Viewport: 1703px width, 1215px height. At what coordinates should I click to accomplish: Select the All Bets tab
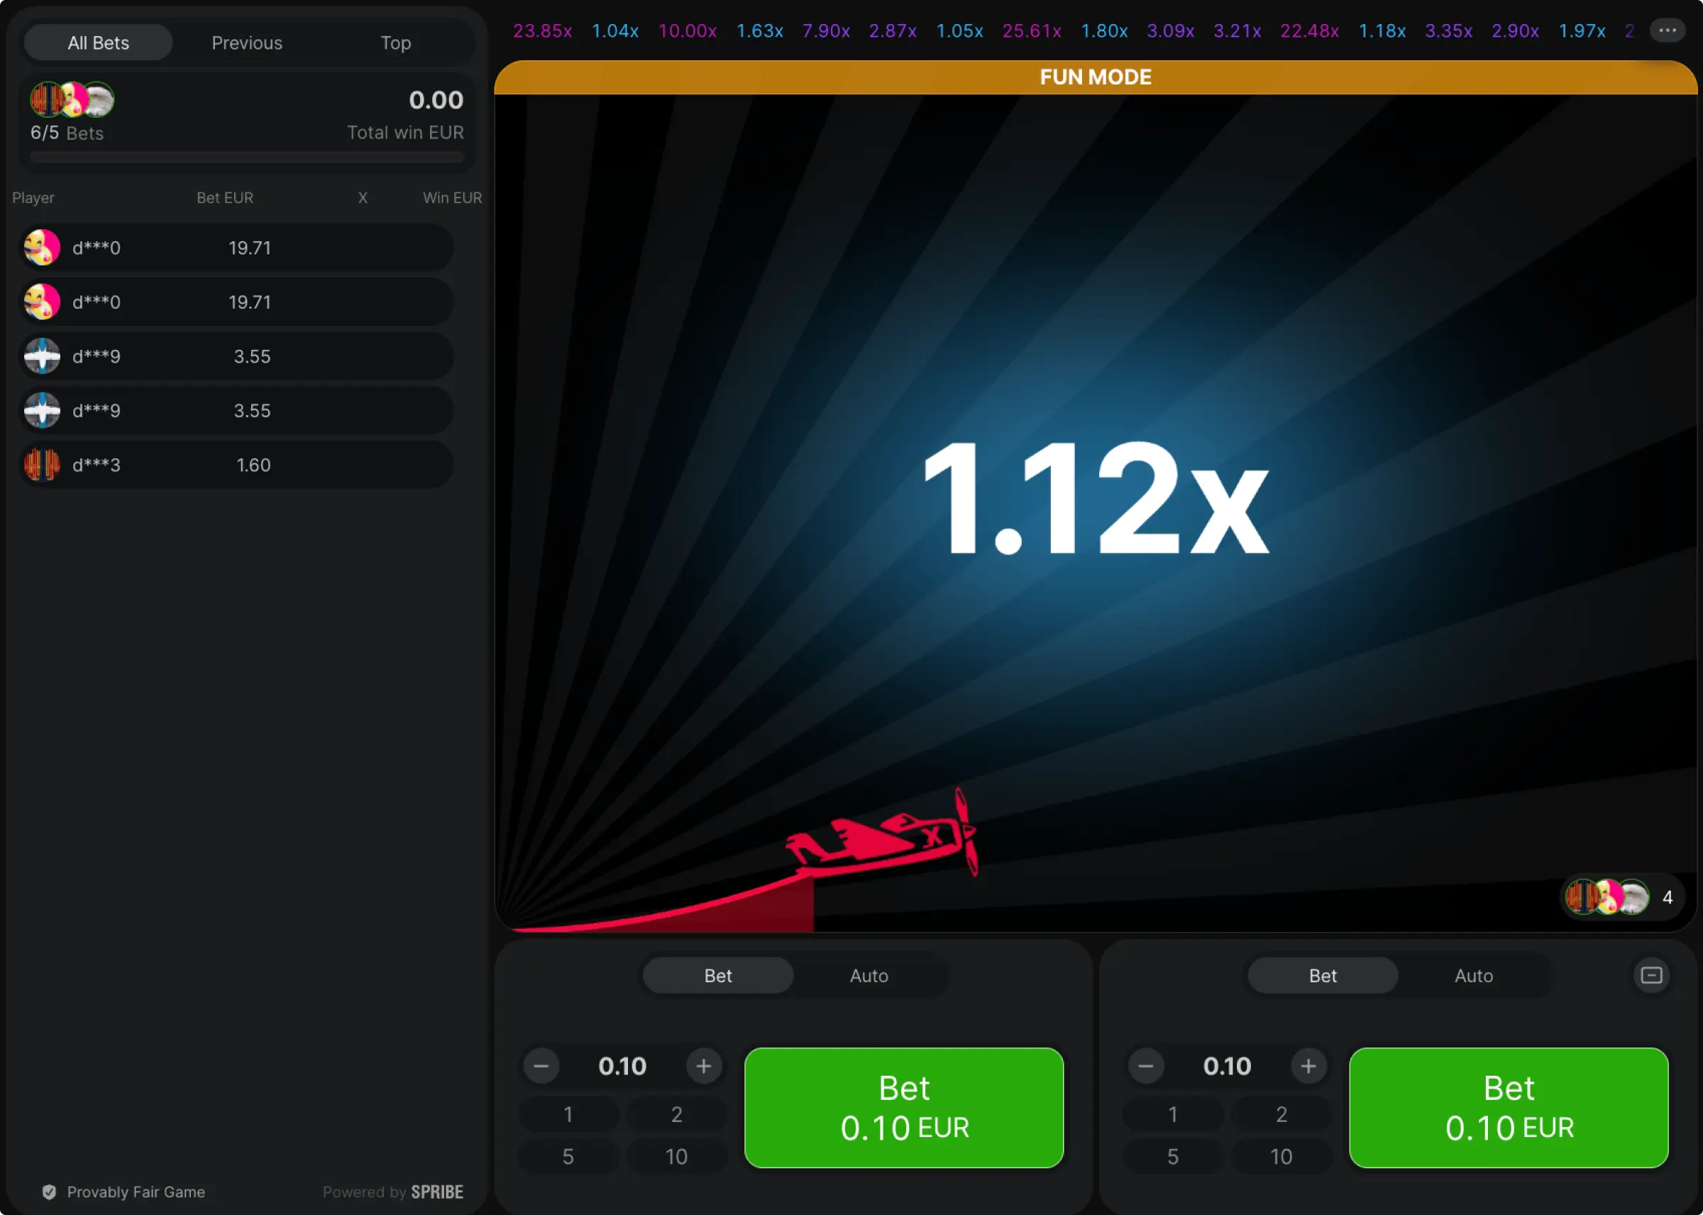click(97, 42)
